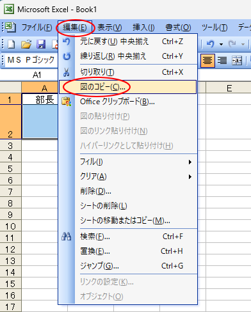Click the Open folder toolbar icon
This screenshot has height=312, width=251.
point(26,44)
